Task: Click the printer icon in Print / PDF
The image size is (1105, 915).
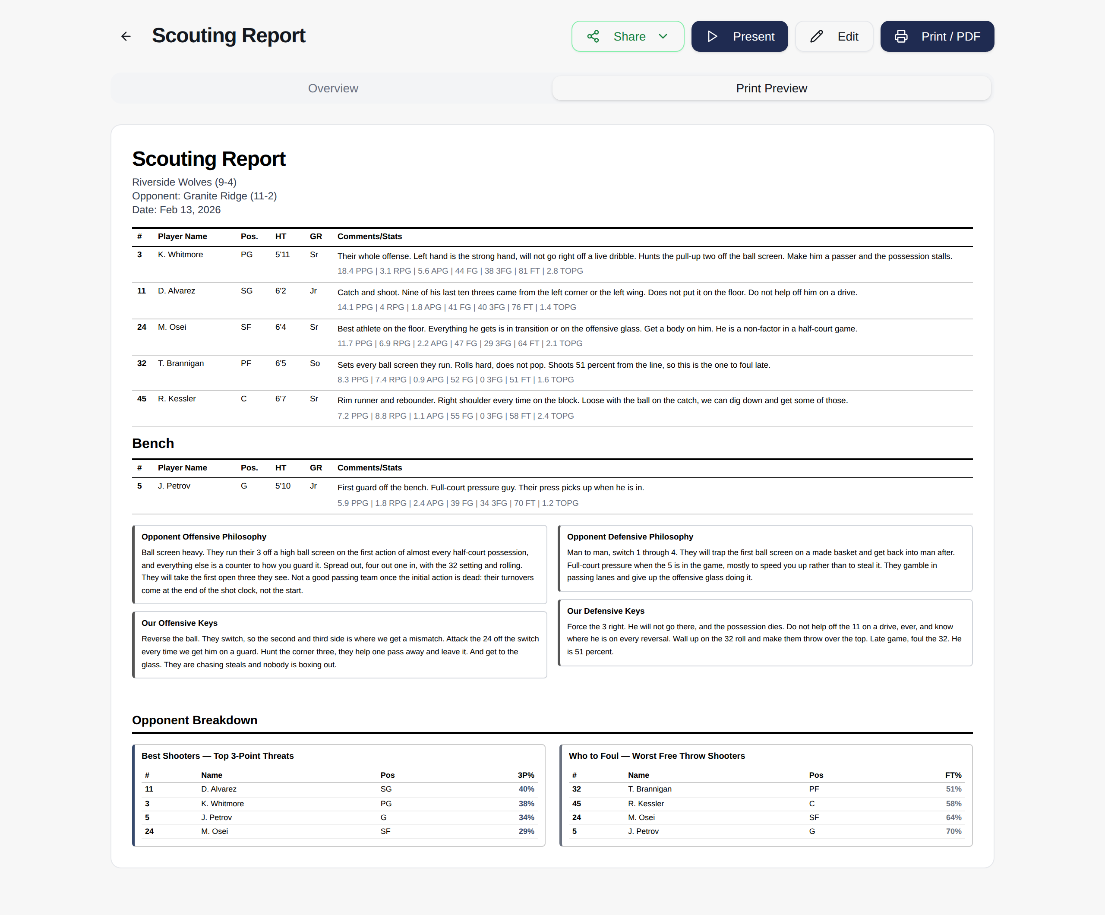Action: point(901,36)
